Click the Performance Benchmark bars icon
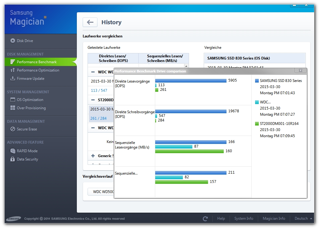319x228 pixels. pos(13,62)
